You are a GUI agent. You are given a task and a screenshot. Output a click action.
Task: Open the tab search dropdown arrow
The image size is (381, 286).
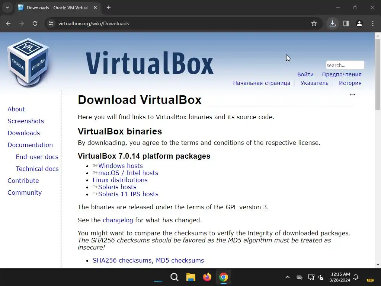7,7
